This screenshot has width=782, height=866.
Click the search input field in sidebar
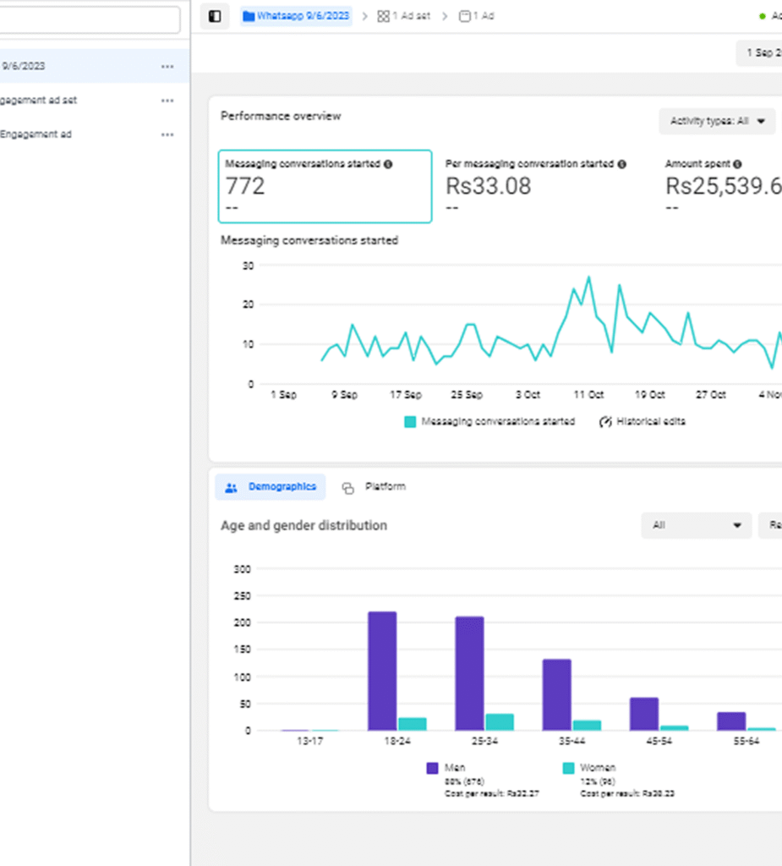[x=89, y=20]
